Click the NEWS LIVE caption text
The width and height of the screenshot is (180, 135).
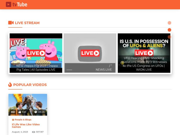coord(104,70)
